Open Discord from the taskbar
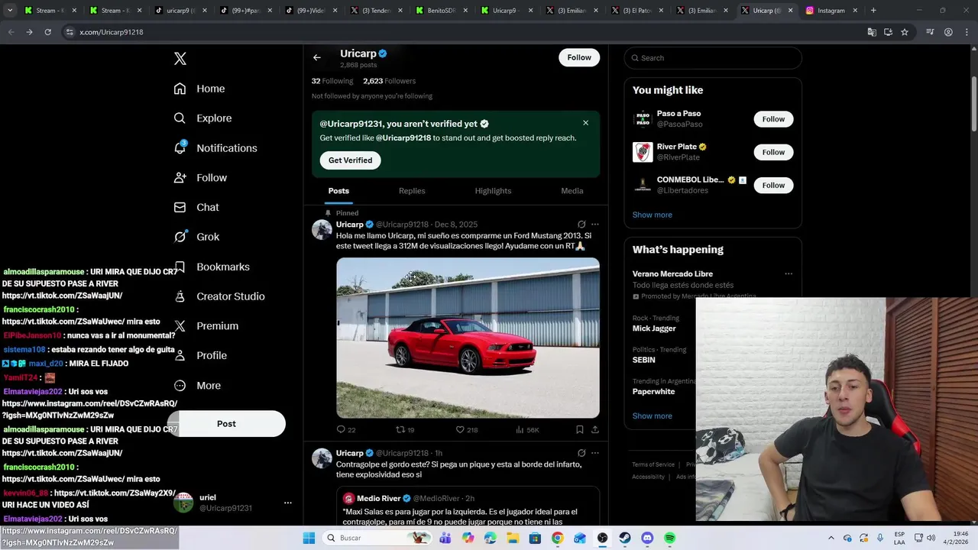This screenshot has height=550, width=978. pyautogui.click(x=647, y=538)
